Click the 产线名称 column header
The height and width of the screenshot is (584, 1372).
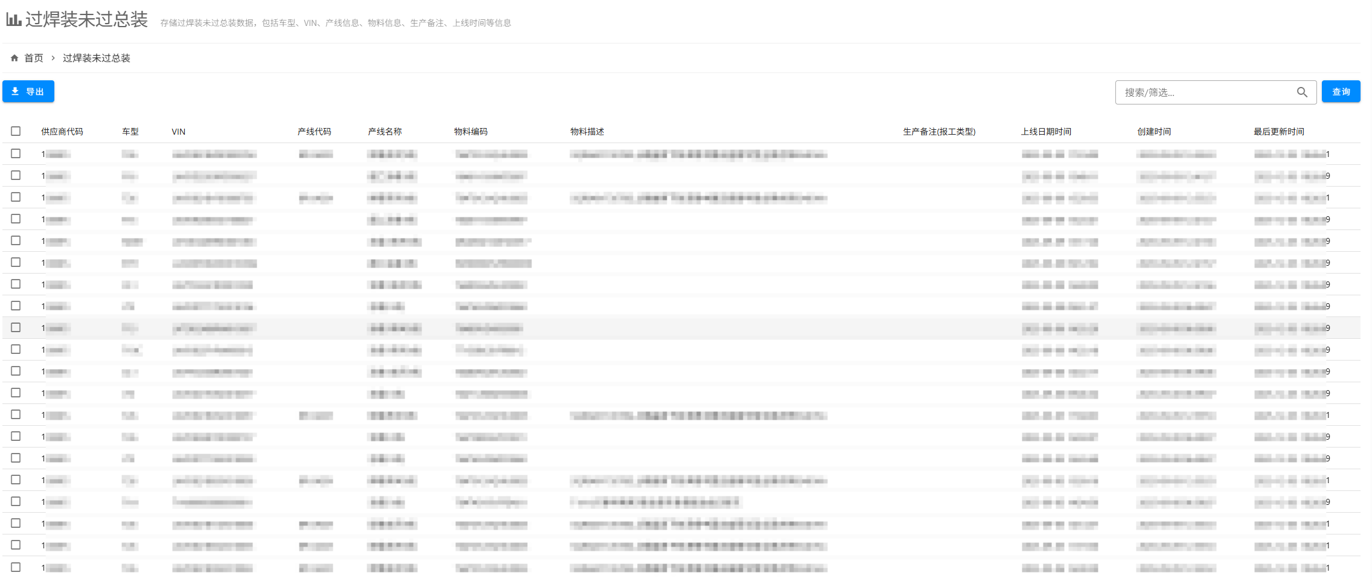pyautogui.click(x=385, y=132)
